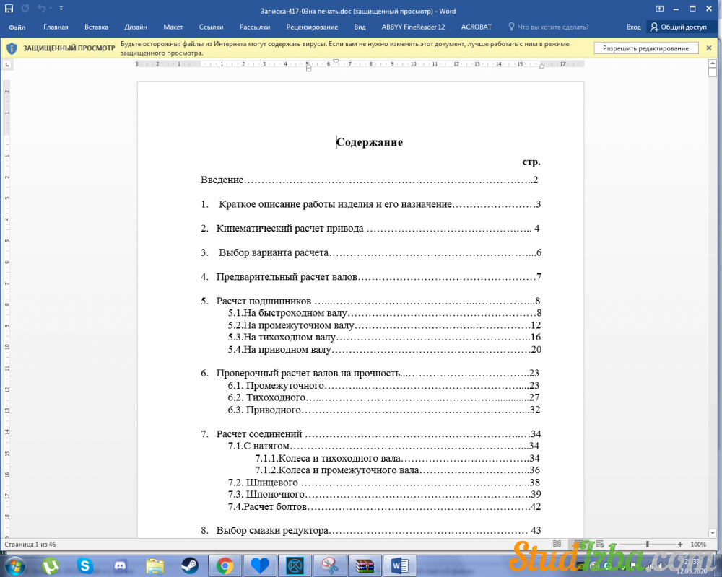Click the zoom slider handle
This screenshot has width=722, height=577.
(648, 544)
